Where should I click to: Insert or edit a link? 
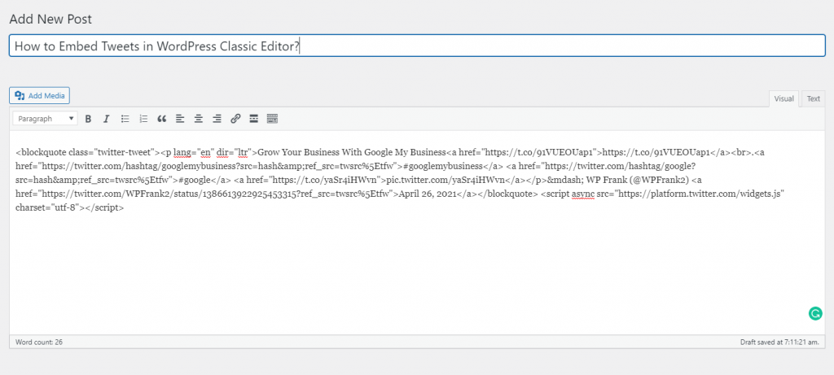(235, 119)
